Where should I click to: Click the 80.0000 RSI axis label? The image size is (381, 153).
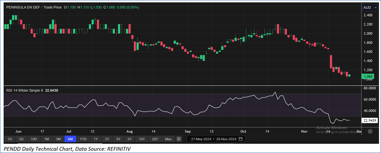coord(370,88)
